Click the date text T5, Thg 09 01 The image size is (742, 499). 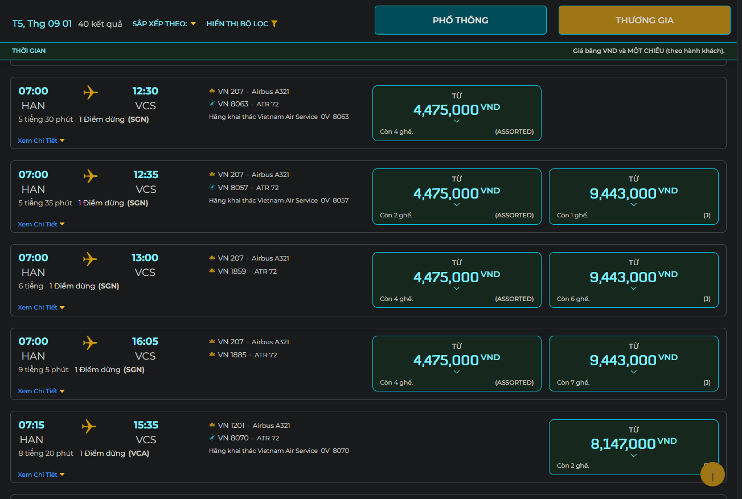(42, 24)
